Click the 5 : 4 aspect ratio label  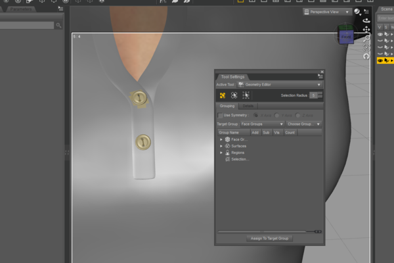77,37
